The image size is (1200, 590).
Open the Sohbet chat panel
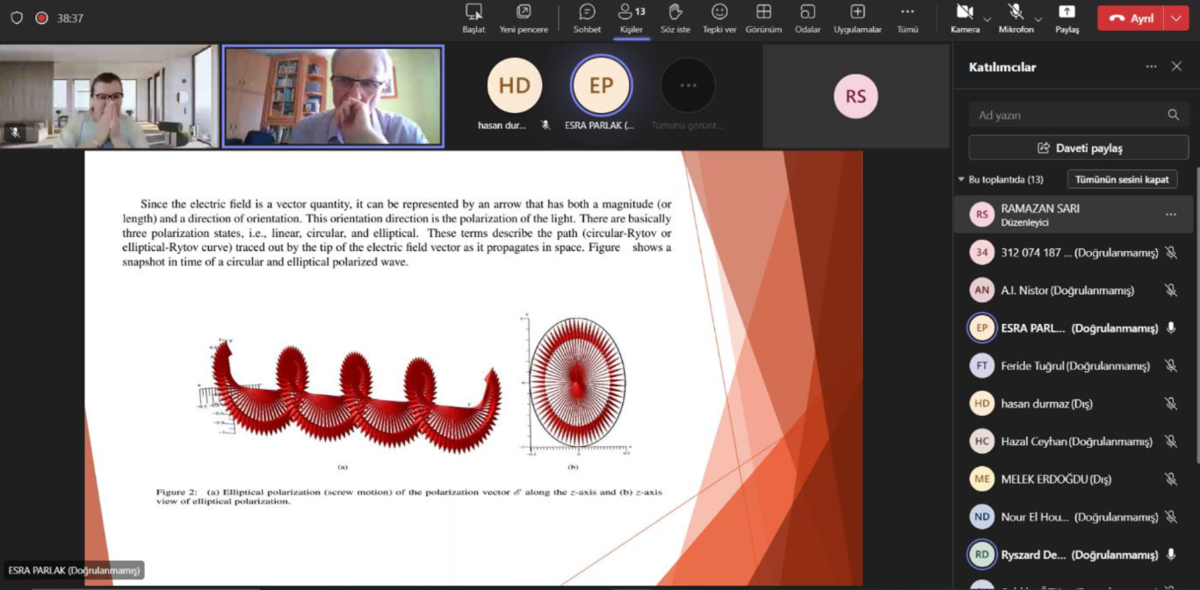[x=587, y=12]
